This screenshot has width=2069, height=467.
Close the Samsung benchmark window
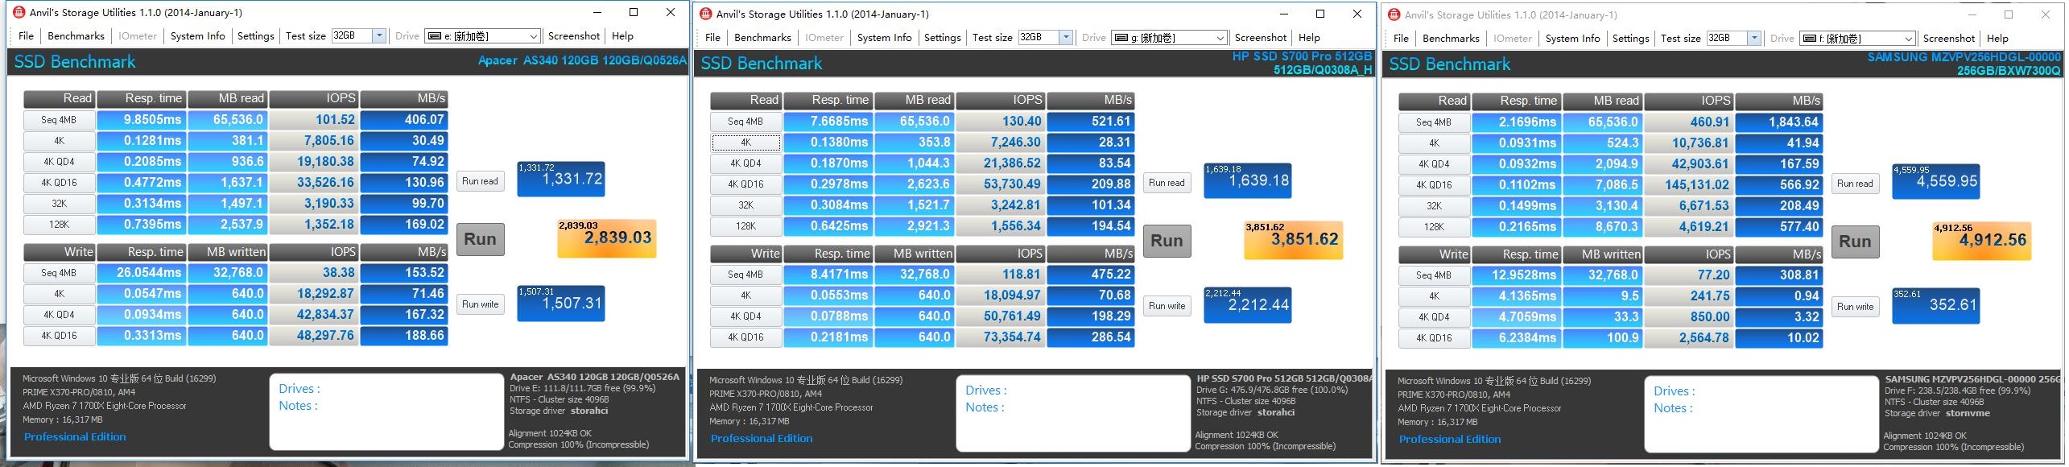pyautogui.click(x=2046, y=14)
